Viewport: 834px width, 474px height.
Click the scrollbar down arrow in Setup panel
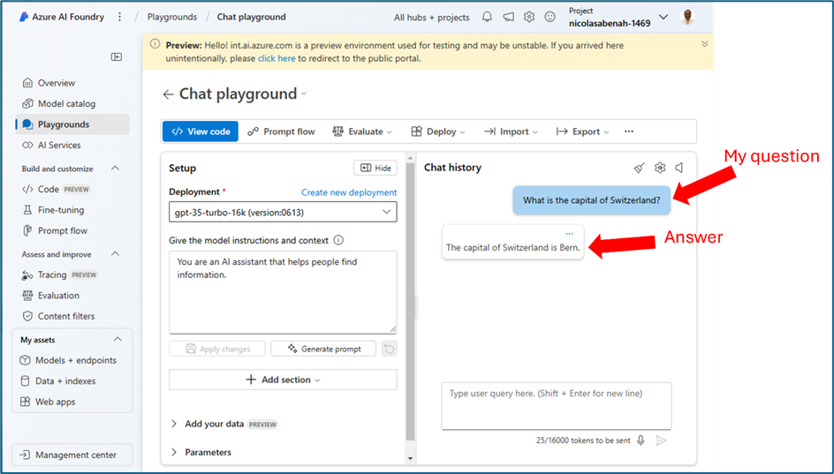(x=410, y=458)
